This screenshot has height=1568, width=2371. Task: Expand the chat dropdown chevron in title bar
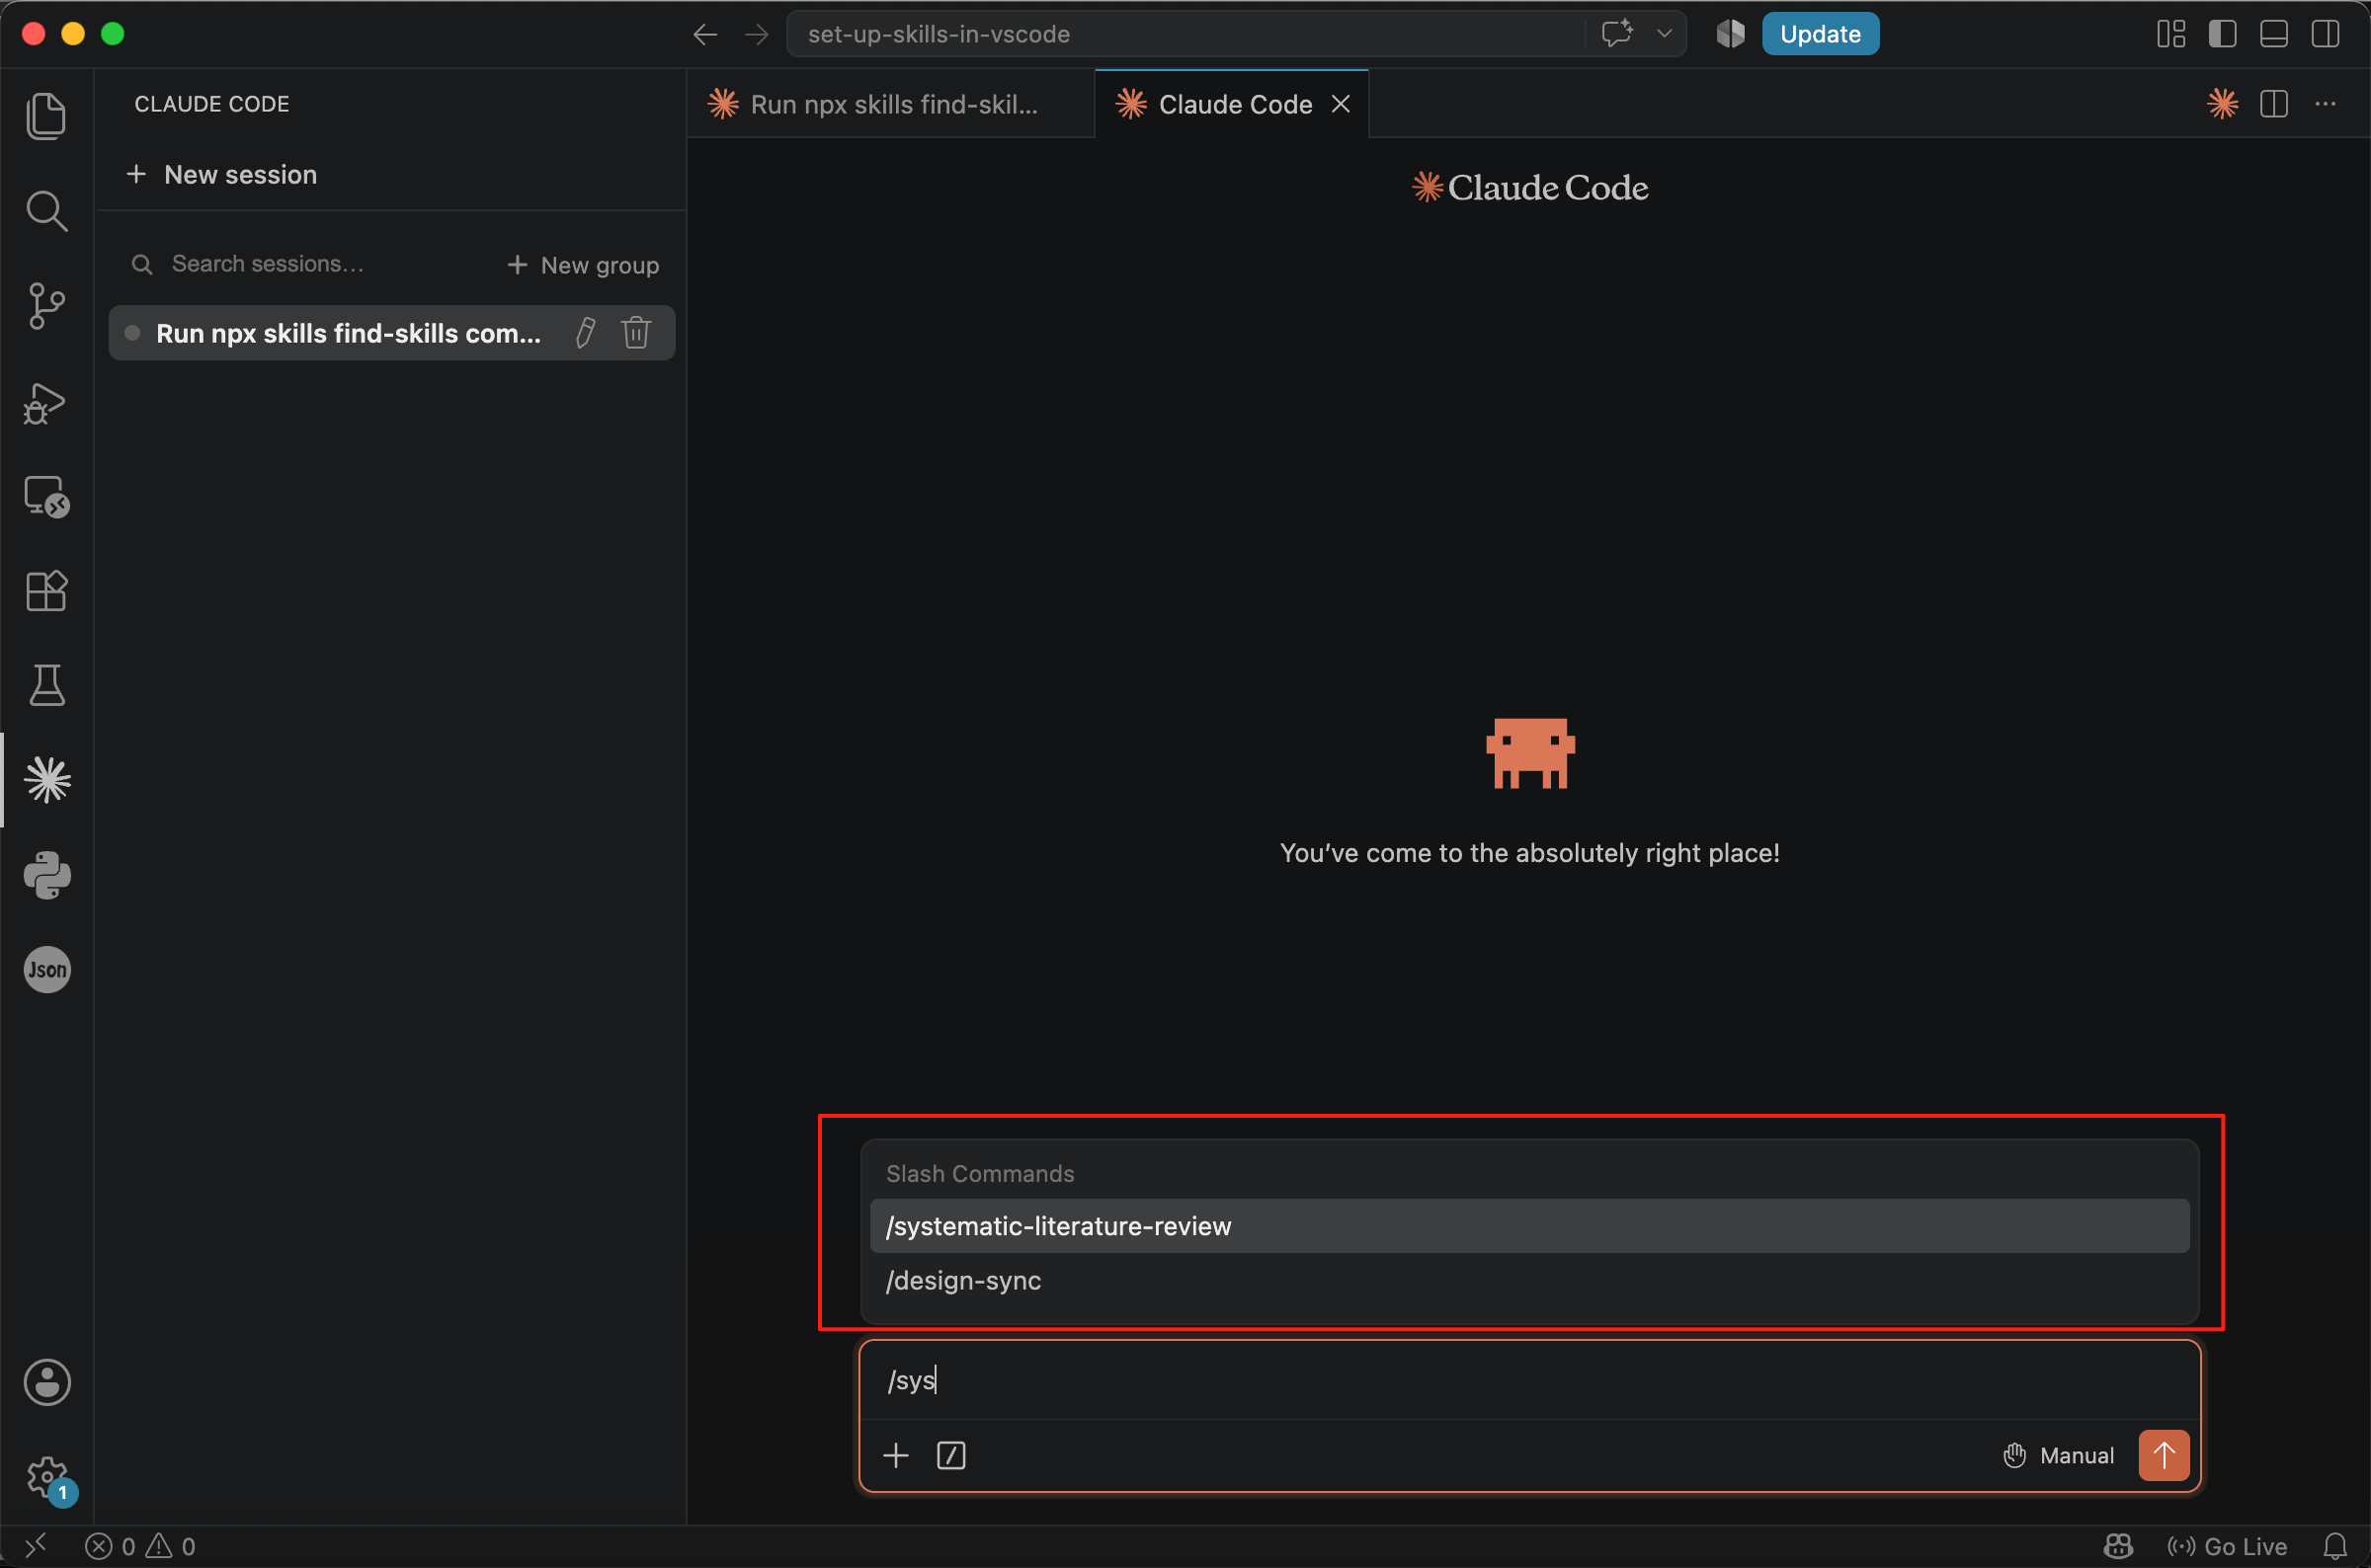tap(1664, 34)
